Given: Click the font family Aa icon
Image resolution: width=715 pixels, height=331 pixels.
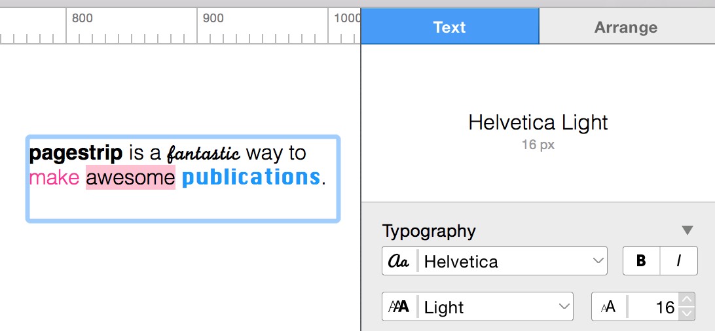Looking at the screenshot, I should (399, 261).
